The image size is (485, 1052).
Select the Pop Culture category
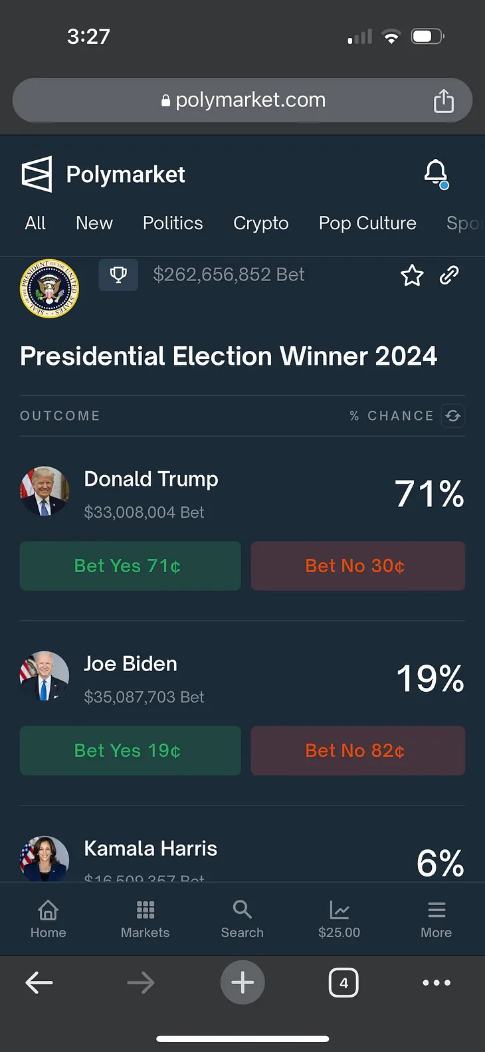tap(367, 223)
